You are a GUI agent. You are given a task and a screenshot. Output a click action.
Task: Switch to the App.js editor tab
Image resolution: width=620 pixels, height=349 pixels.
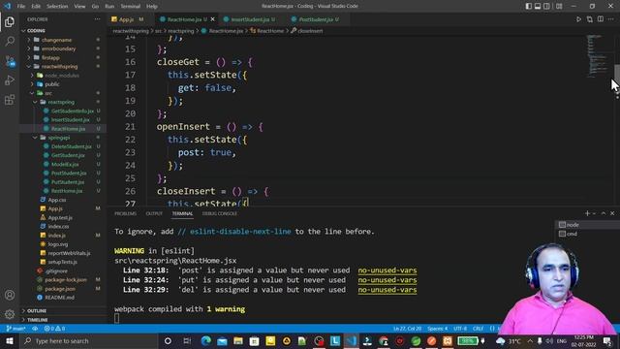[x=127, y=19]
